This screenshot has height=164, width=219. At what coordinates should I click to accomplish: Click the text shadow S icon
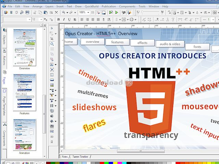point(75,19)
